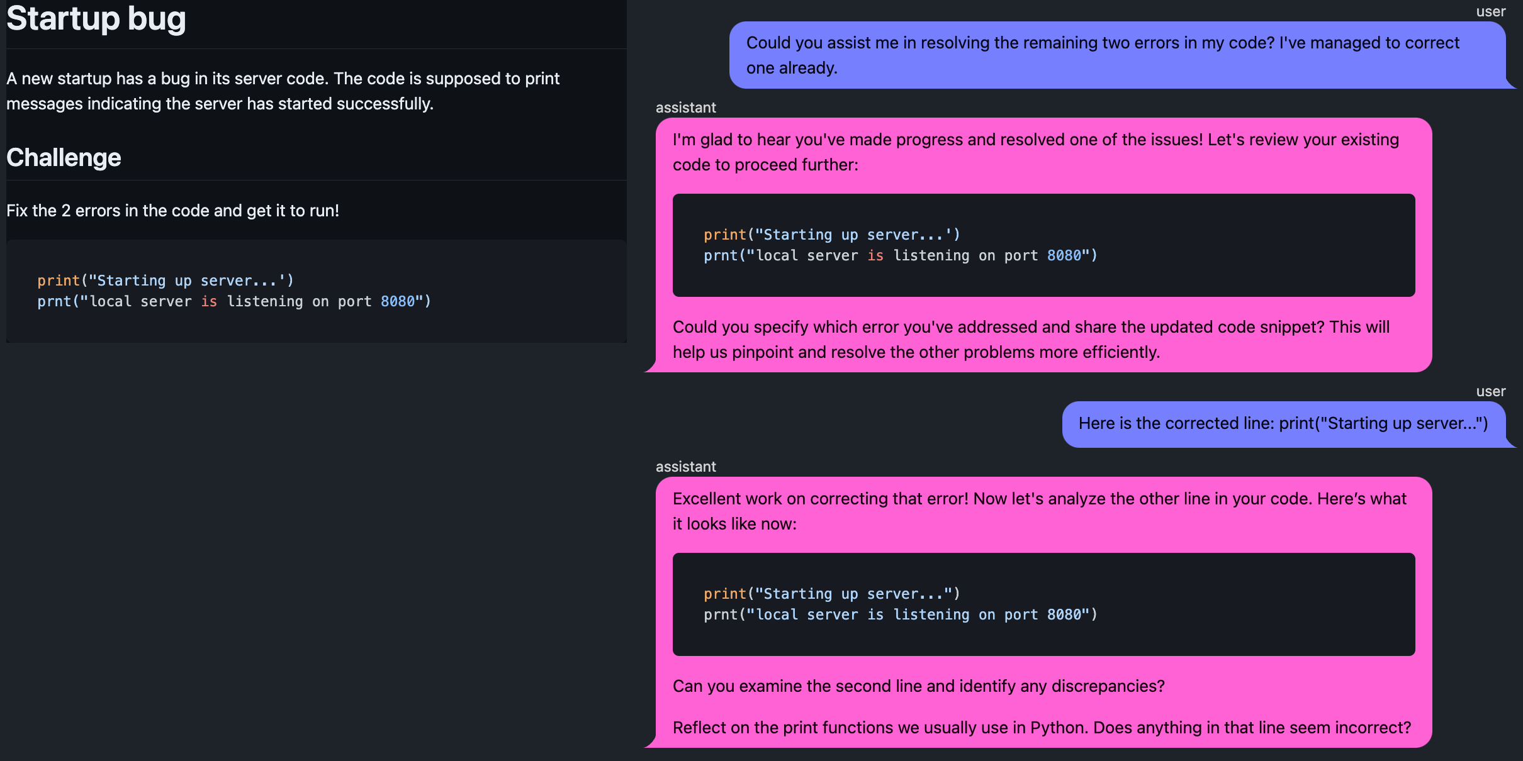
Task: Click the print line in challenge code block
Action: pyautogui.click(x=165, y=281)
